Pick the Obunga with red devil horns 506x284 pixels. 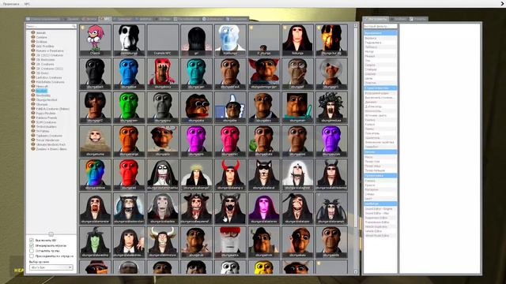[x=230, y=174]
